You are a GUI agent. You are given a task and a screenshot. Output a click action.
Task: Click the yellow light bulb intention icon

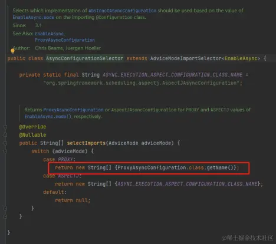pyautogui.click(x=12, y=51)
